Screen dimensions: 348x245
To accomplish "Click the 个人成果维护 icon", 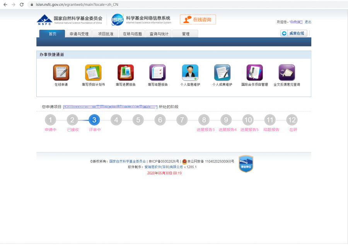I will [222, 73].
